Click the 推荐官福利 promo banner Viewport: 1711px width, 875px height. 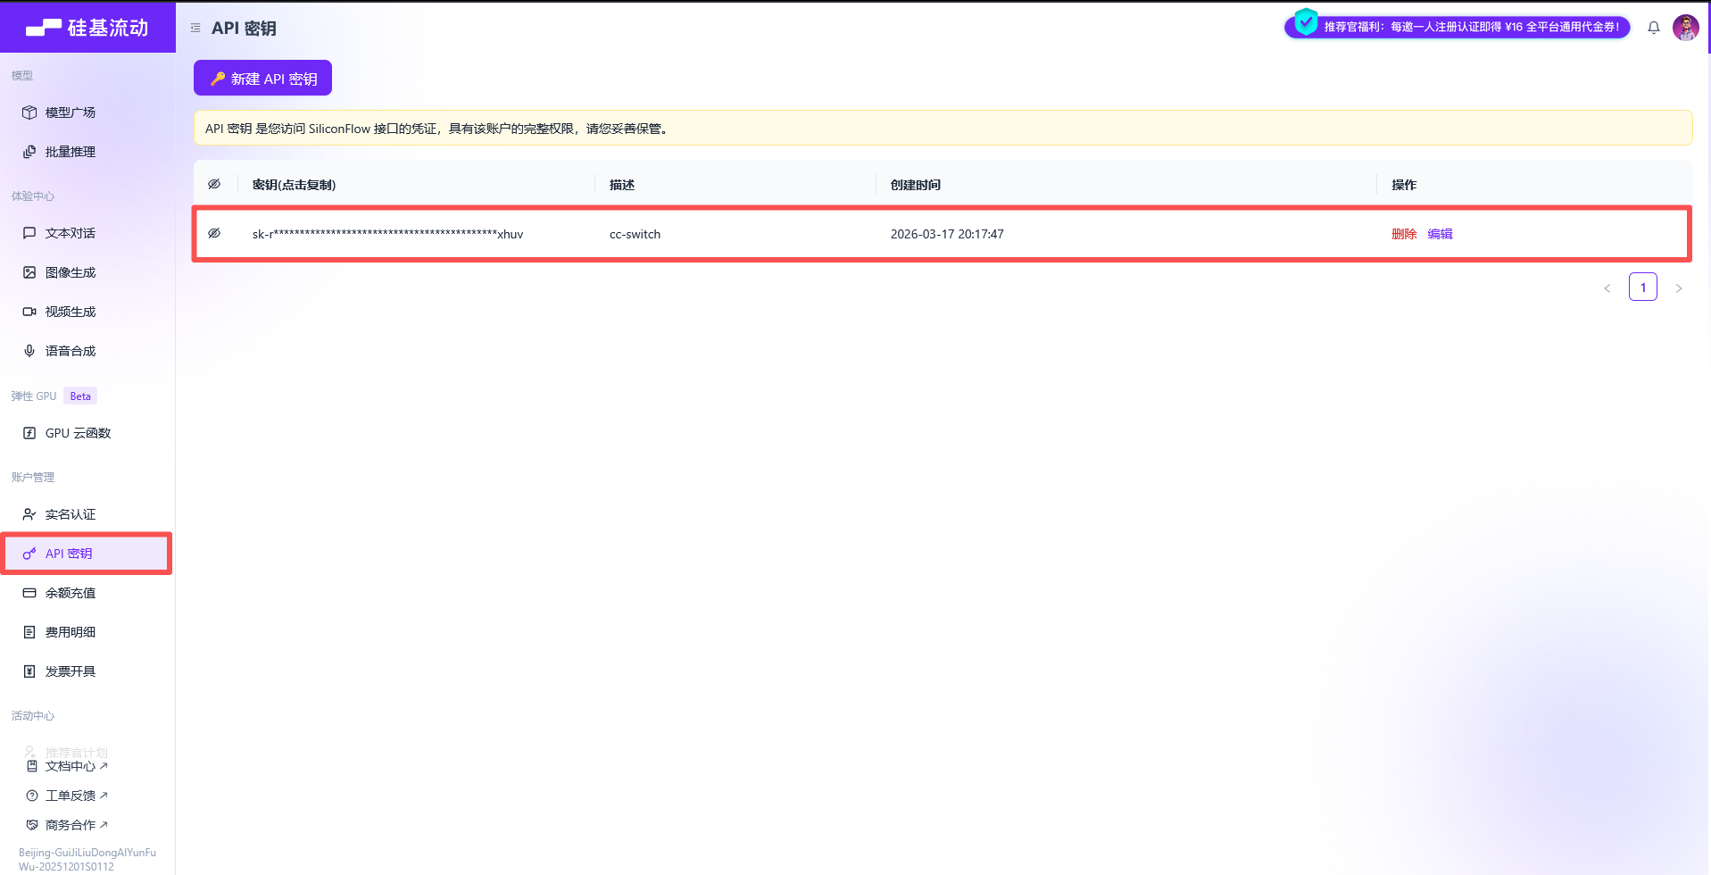pyautogui.click(x=1458, y=27)
